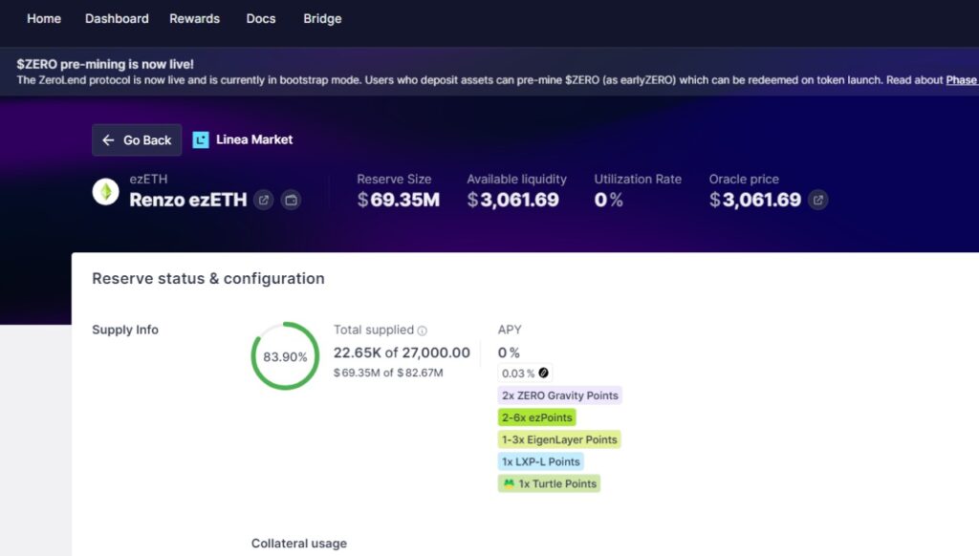Click the Renzo ezETH title
The image size is (979, 556).
[188, 200]
